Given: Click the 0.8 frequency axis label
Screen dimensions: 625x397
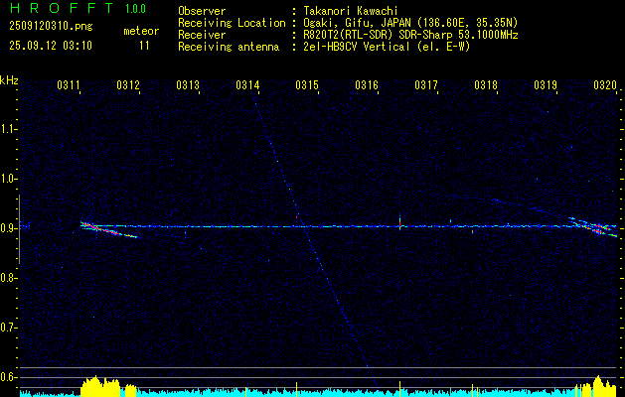Looking at the screenshot, I should click(x=7, y=278).
